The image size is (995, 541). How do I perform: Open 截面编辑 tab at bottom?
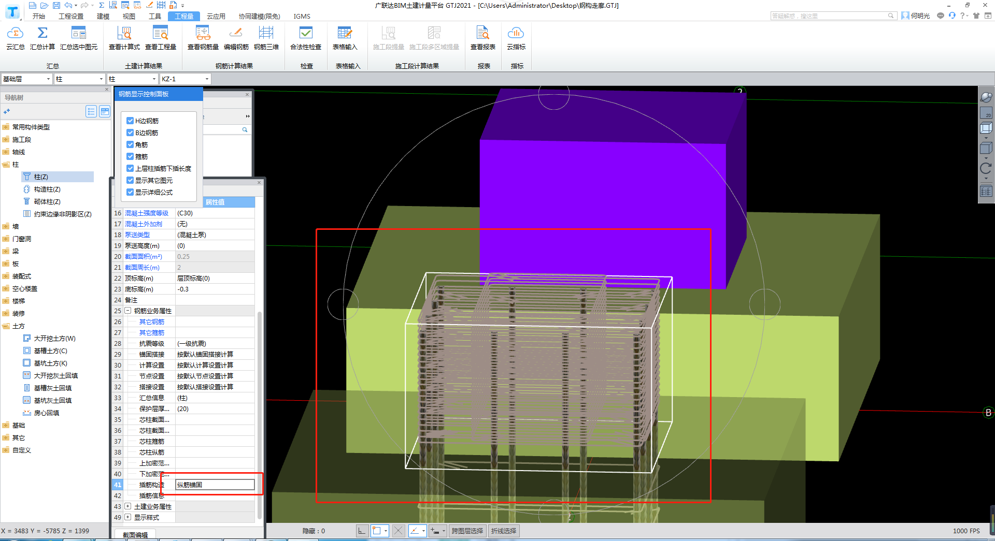pos(135,535)
